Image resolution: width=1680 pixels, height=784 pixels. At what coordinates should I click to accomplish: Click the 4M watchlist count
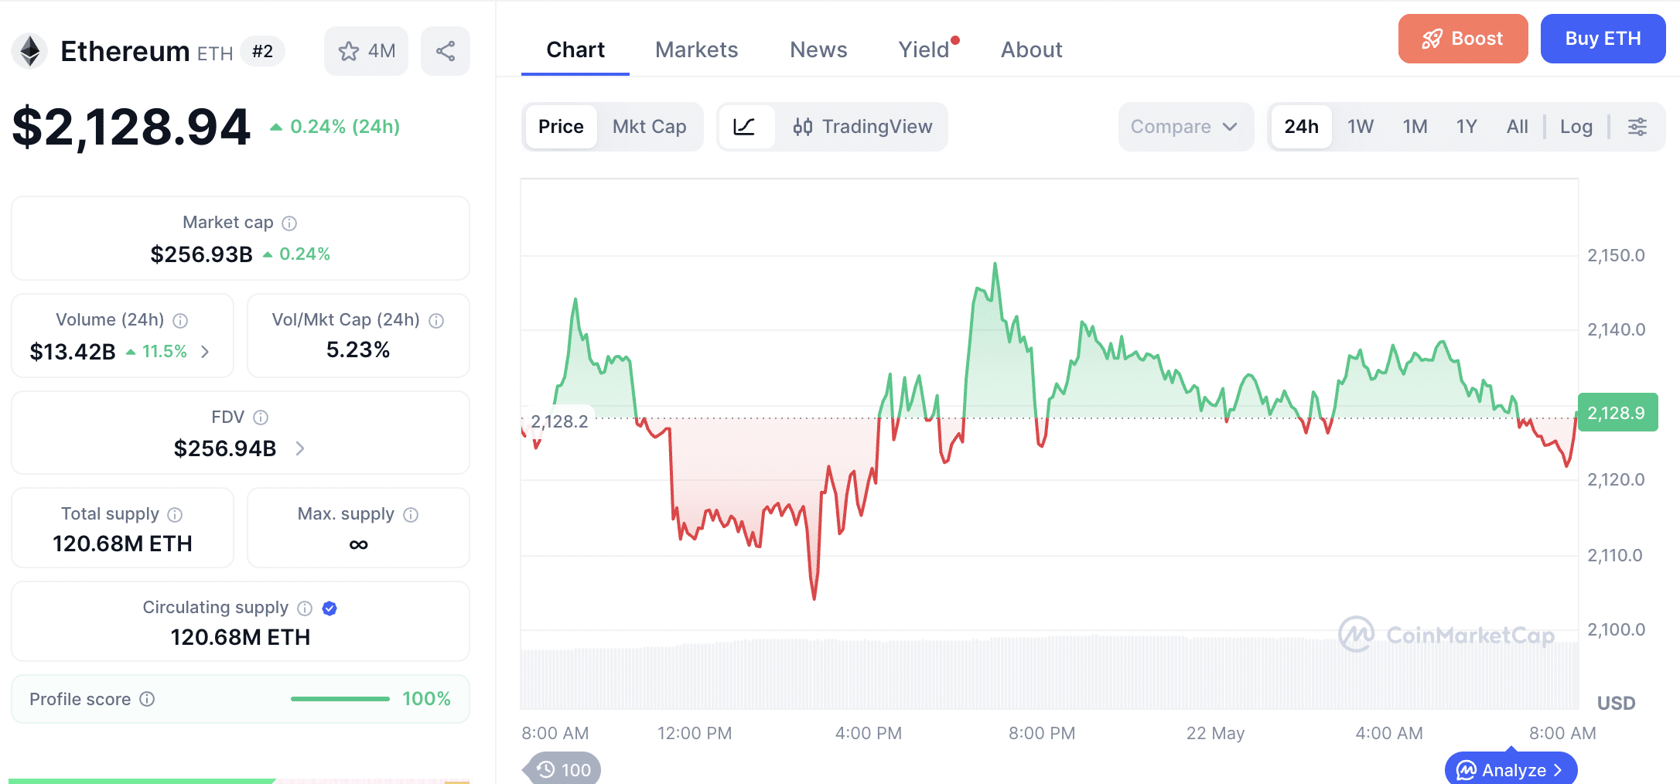tap(382, 52)
